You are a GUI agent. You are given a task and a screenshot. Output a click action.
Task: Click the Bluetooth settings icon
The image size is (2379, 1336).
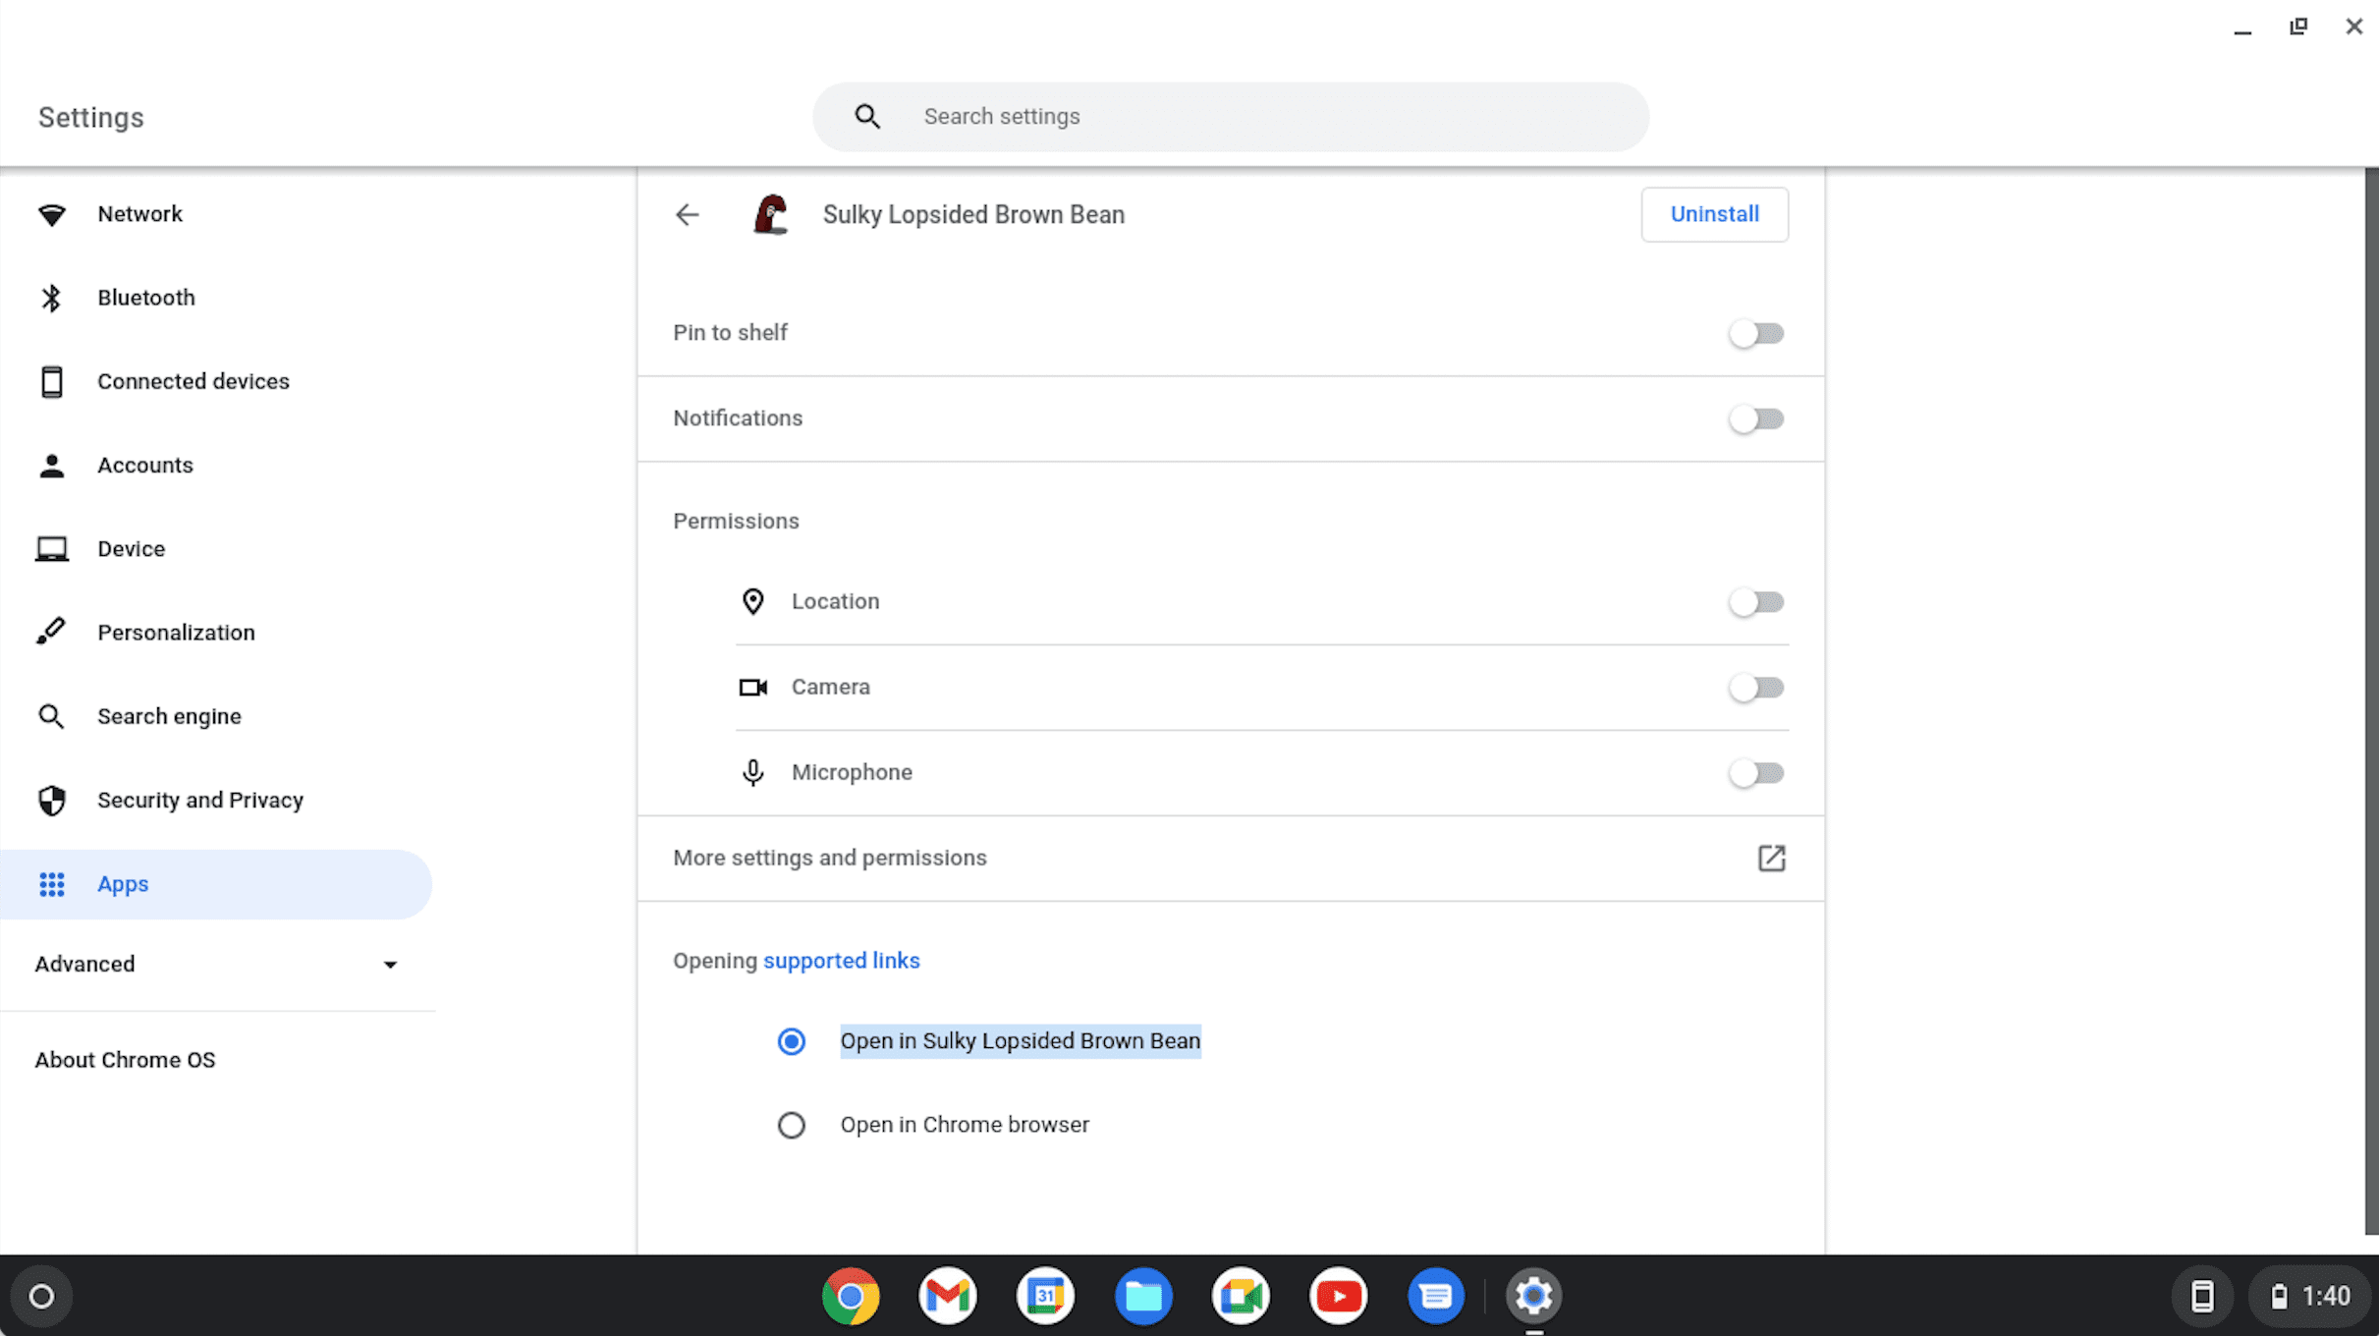tap(52, 298)
